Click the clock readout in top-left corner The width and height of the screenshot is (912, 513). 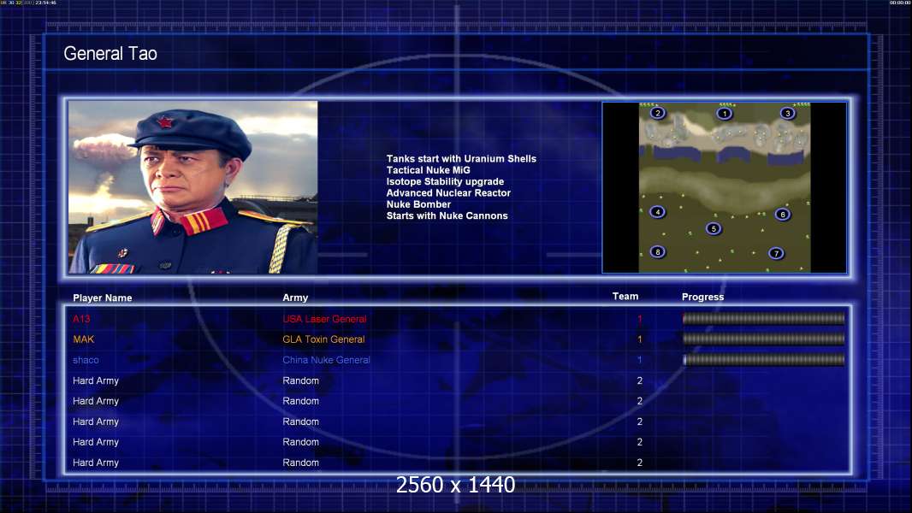coord(45,3)
